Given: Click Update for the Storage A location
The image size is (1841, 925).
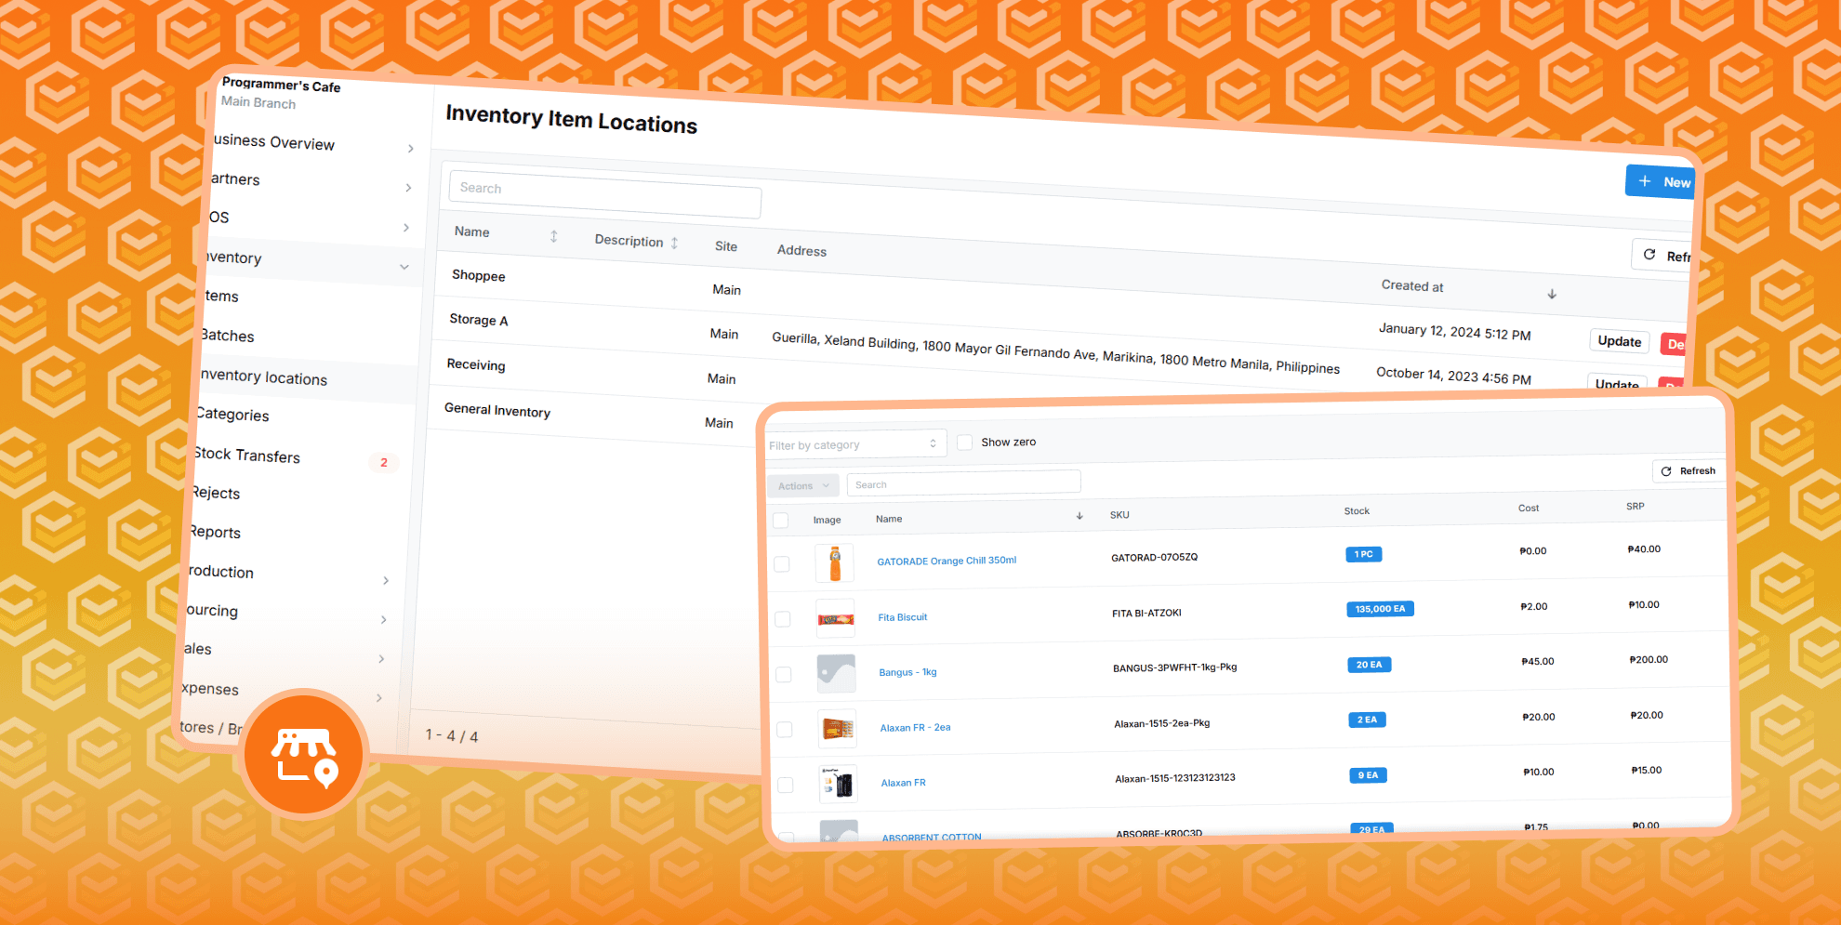Looking at the screenshot, I should click(1619, 341).
